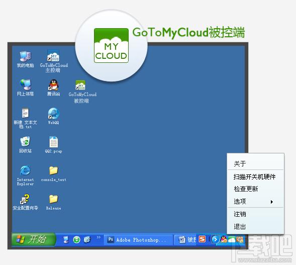
Task: Click the GoToMyCloud被控端 title text
Action: pos(188,33)
